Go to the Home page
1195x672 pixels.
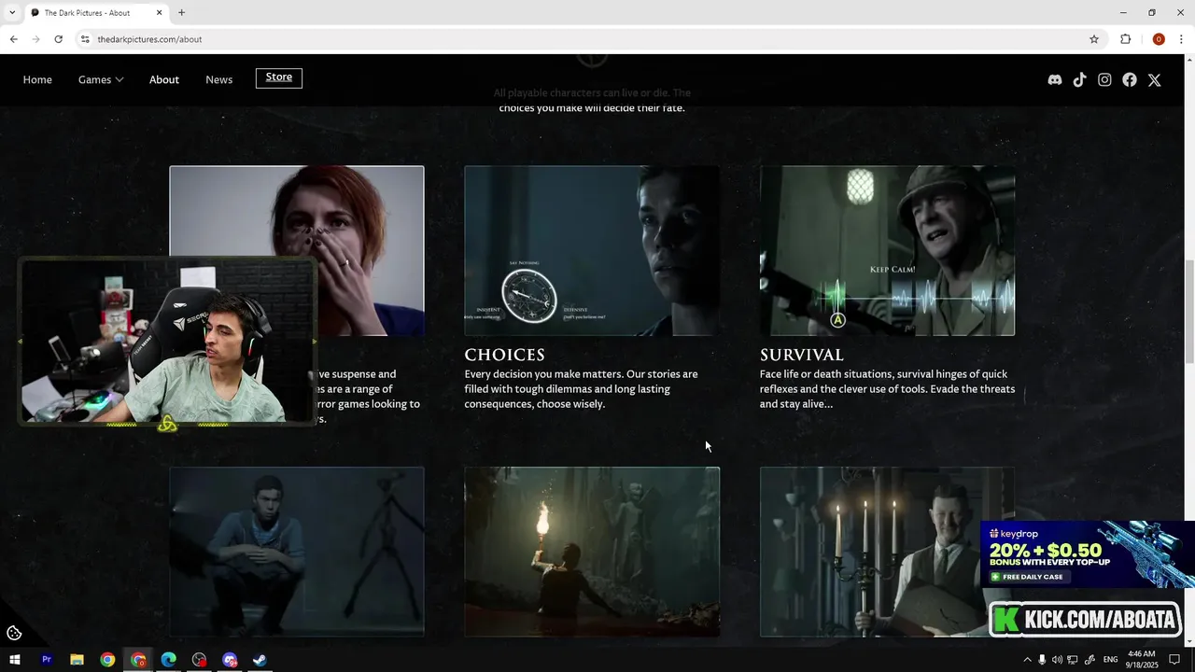point(37,80)
